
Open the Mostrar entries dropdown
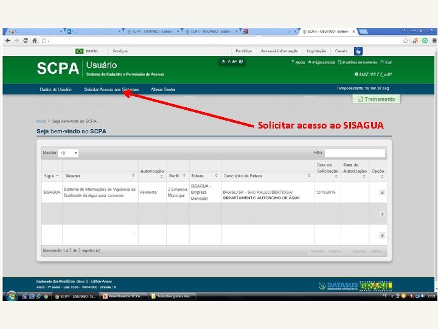click(x=68, y=153)
